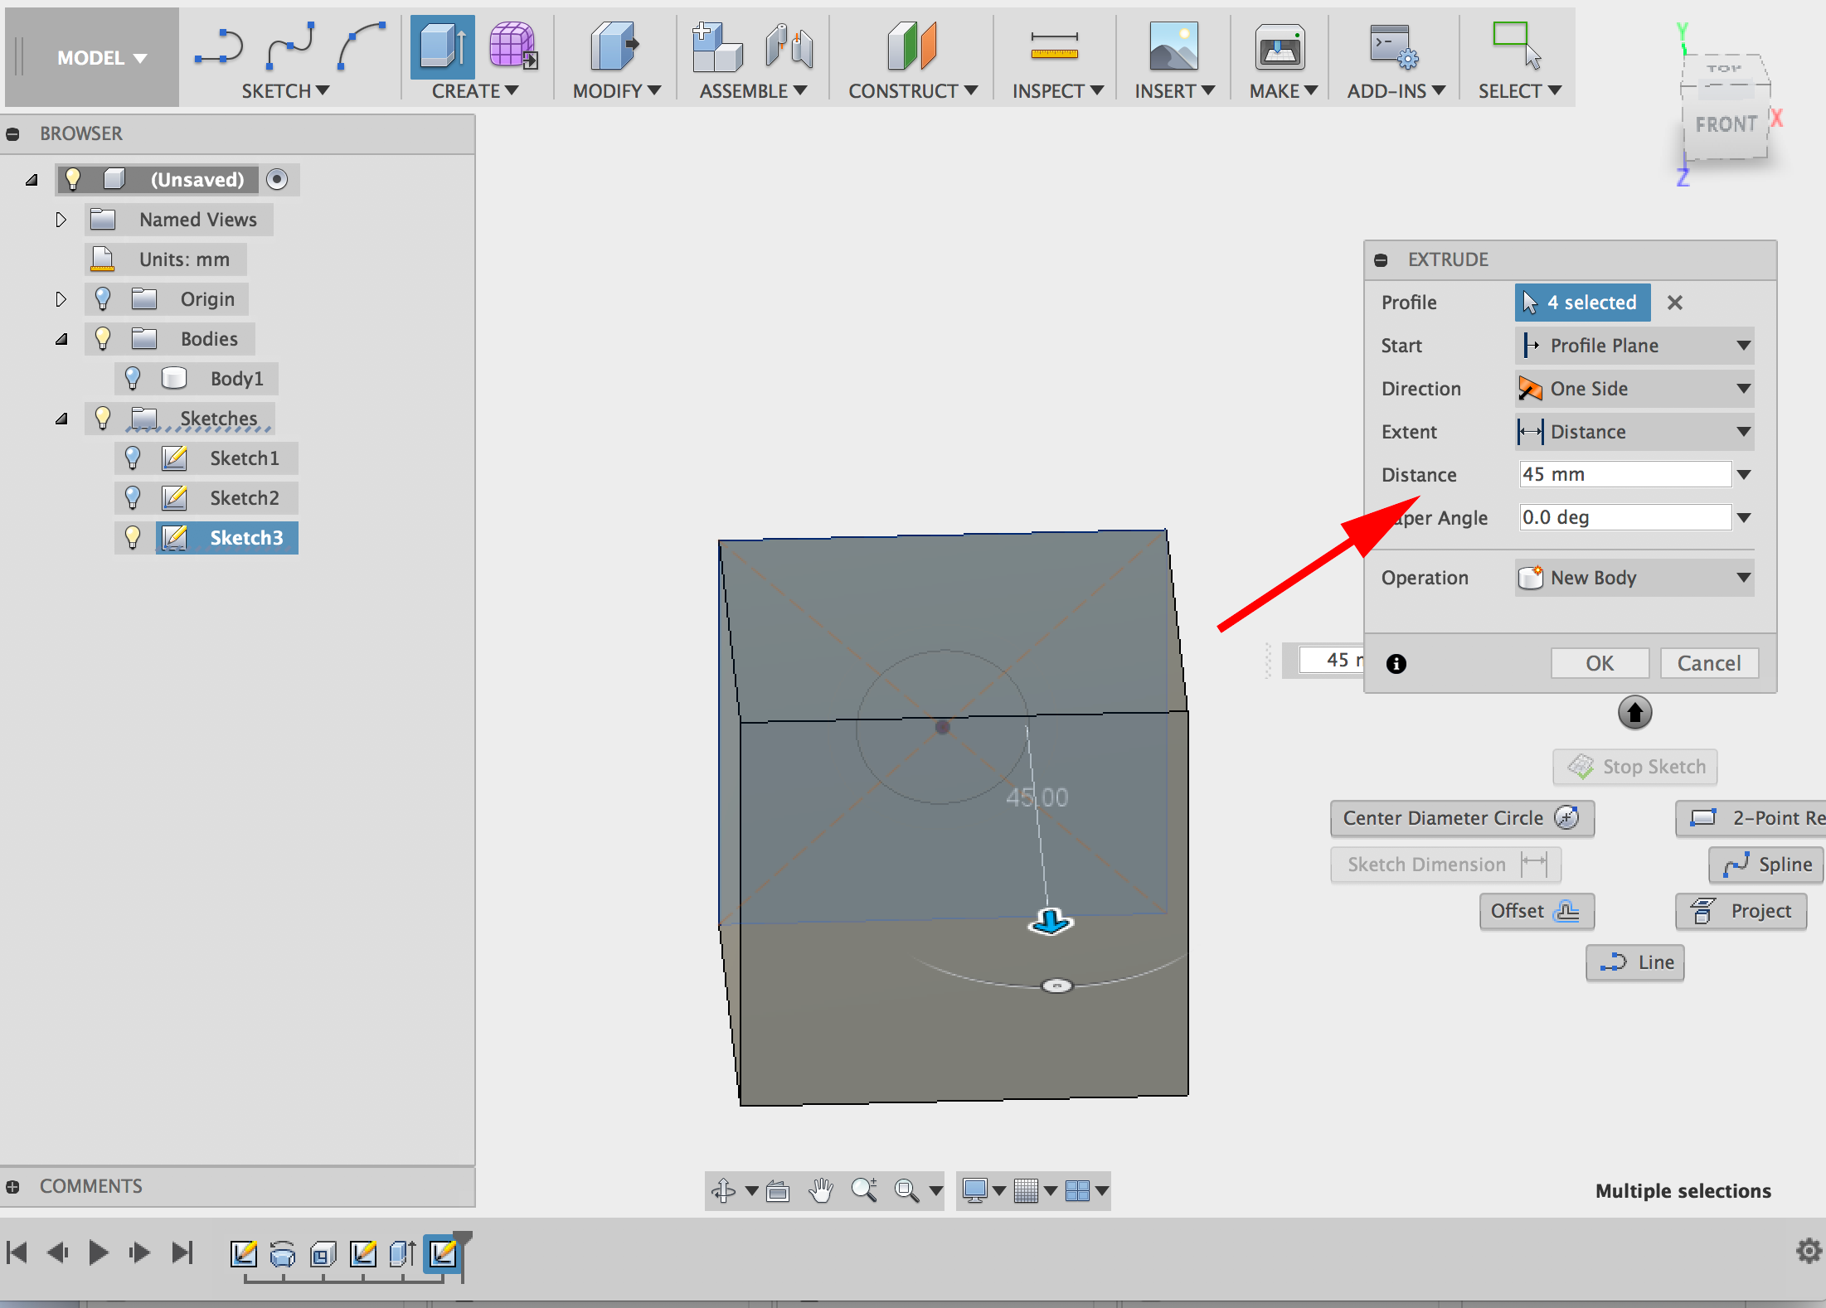The width and height of the screenshot is (1826, 1308).
Task: Open the Start Profile Plane dropdown
Action: (1634, 346)
